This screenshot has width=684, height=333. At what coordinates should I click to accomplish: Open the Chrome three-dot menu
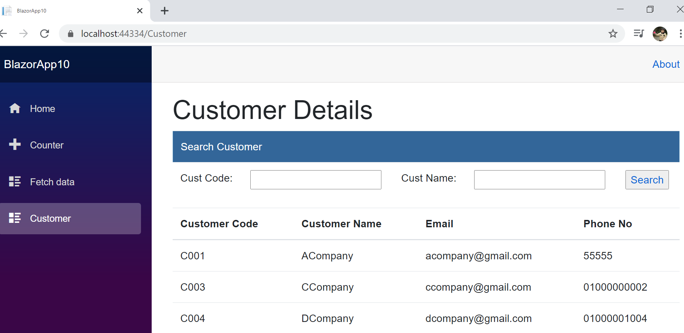[x=680, y=34]
